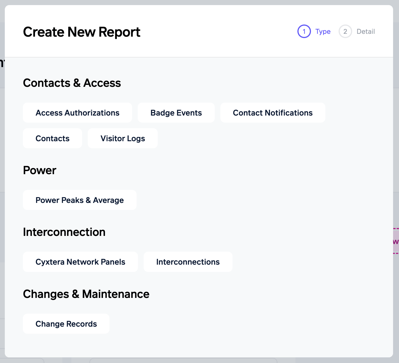The width and height of the screenshot is (399, 363).
Task: Select the Contacts report option
Action: coord(52,138)
